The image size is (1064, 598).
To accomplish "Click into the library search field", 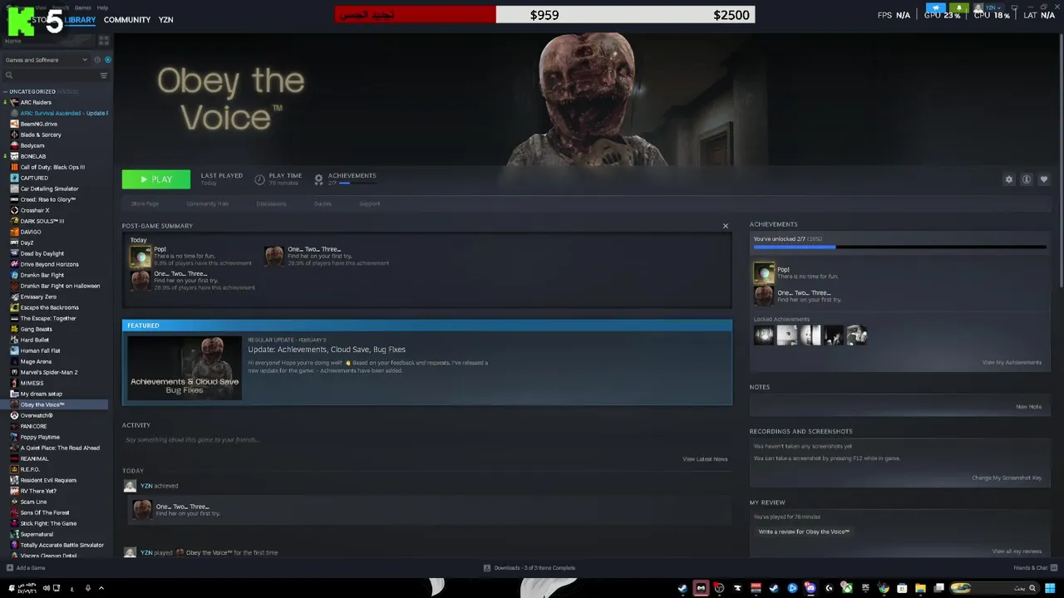I will coord(50,76).
